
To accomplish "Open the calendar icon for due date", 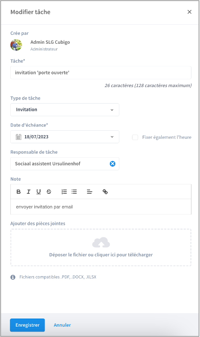I will (x=18, y=137).
